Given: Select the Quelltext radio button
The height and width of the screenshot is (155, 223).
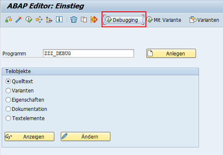Looking at the screenshot, I should pyautogui.click(x=8, y=81).
